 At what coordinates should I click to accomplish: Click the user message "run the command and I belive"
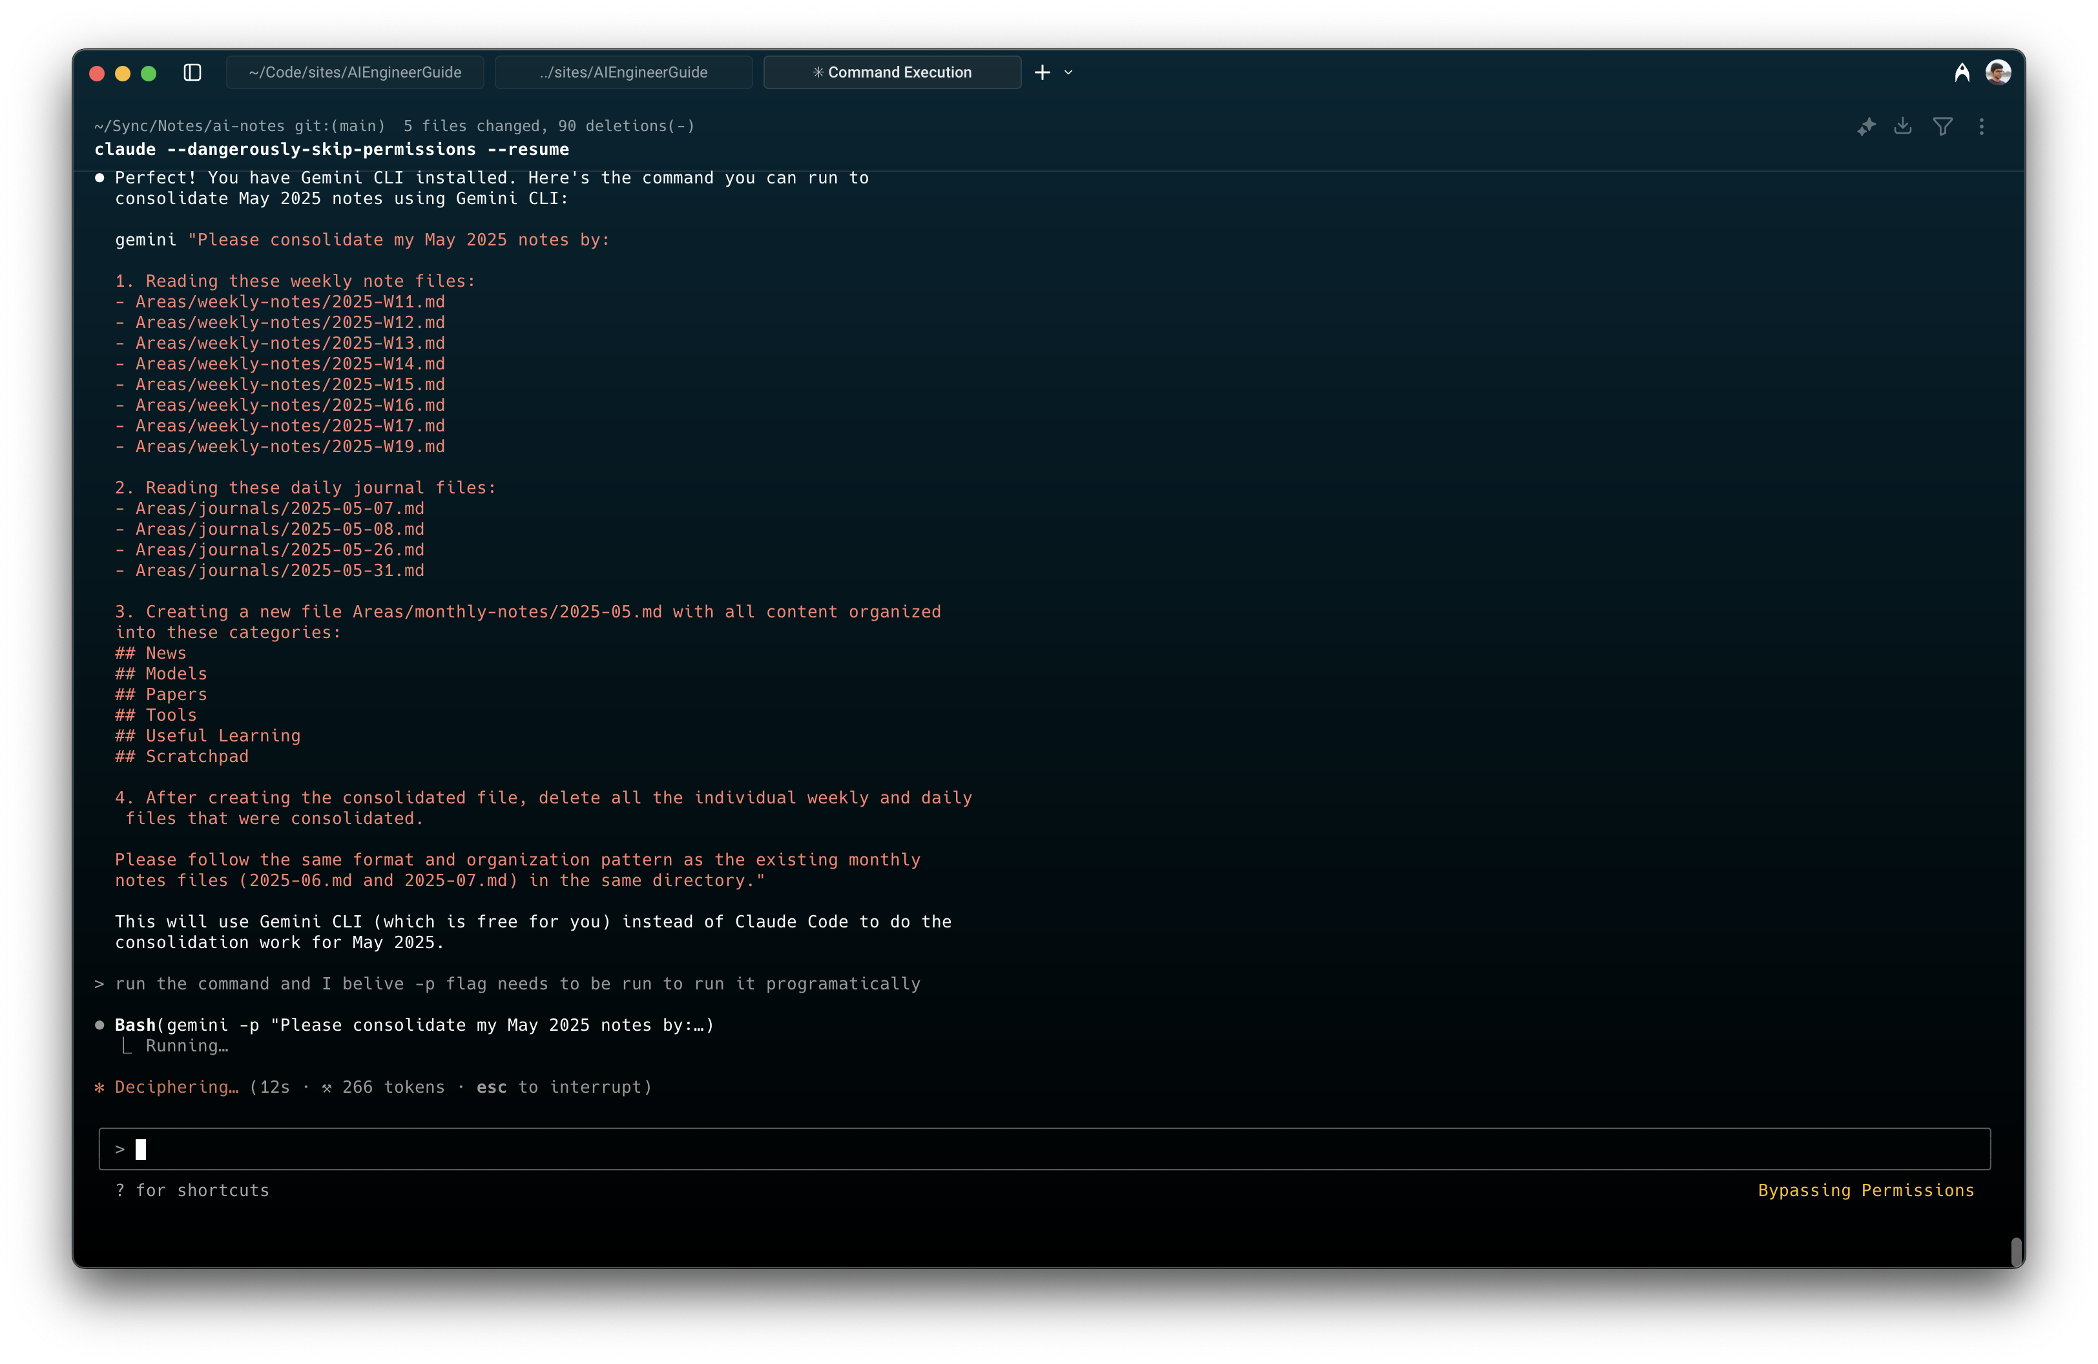pyautogui.click(x=517, y=984)
